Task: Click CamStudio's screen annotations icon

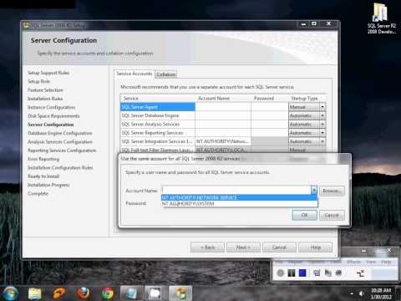Action: click(338, 273)
